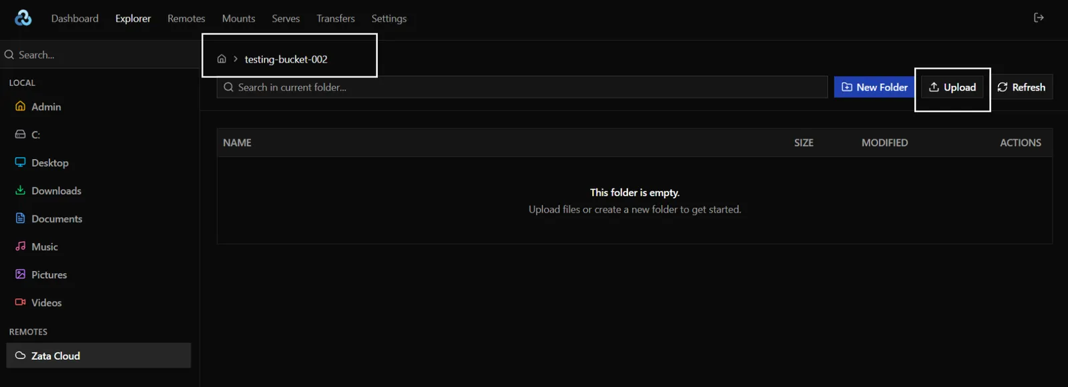
Task: Click the ACTIONS column header
Action: tap(1020, 143)
